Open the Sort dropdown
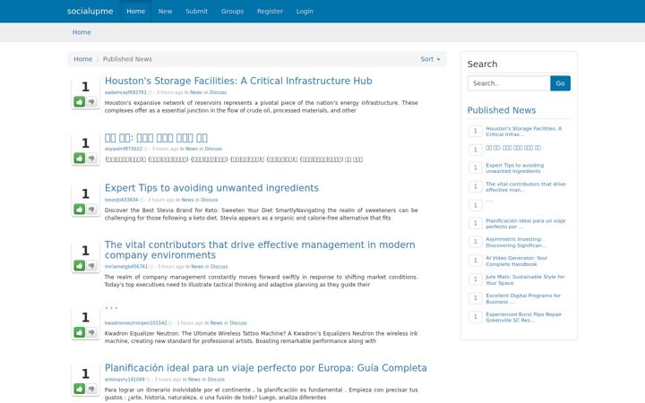Screen dimensions: 645x403 click(x=430, y=59)
